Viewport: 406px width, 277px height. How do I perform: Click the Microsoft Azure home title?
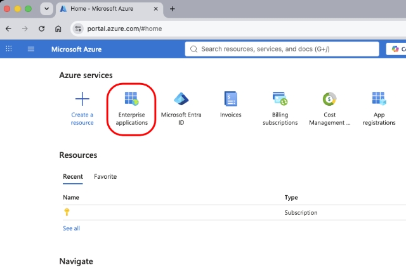(76, 49)
